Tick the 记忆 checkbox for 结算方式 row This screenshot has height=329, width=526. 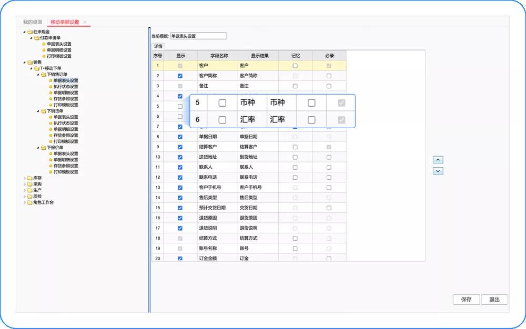pos(295,239)
